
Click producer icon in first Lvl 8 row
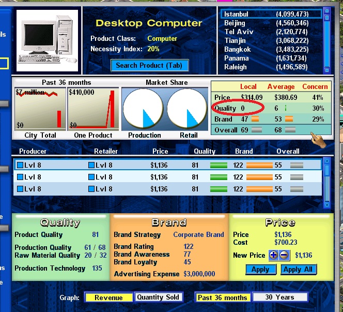pyautogui.click(x=20, y=165)
